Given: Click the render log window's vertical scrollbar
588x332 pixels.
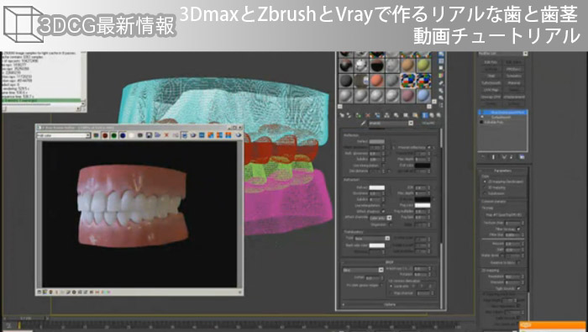Looking at the screenshot, I should (84, 79).
